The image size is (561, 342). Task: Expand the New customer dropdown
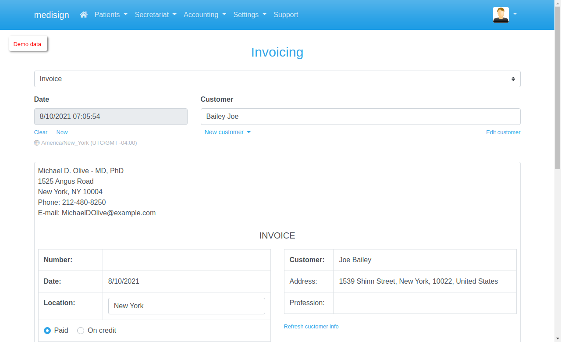(227, 132)
